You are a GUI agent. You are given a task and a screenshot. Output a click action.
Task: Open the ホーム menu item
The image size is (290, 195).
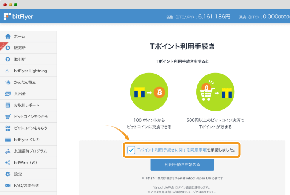click(x=28, y=36)
